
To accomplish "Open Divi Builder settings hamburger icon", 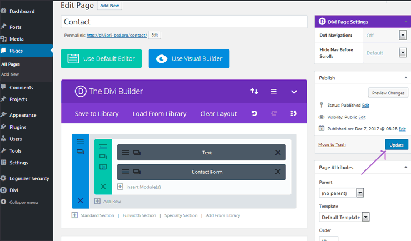I will click(274, 92).
